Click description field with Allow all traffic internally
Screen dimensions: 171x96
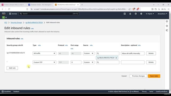click(133, 53)
